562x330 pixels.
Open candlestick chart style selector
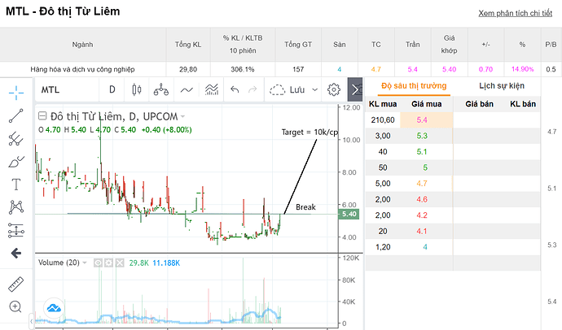click(x=137, y=89)
